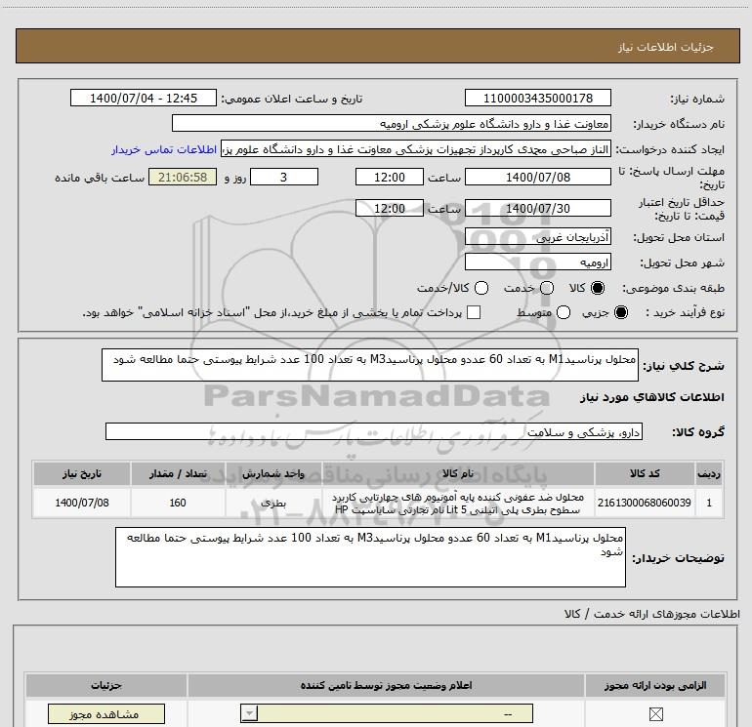Click the price validity date 1400/07/30 field
Image resolution: width=752 pixels, height=727 pixels.
(538, 209)
